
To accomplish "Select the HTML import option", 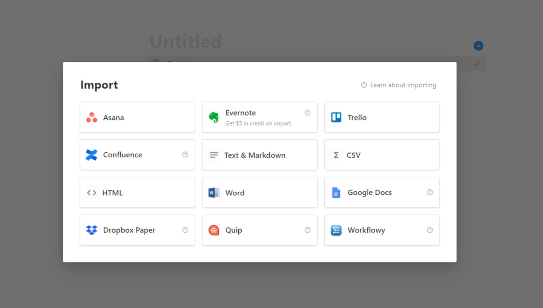I will coord(137,192).
